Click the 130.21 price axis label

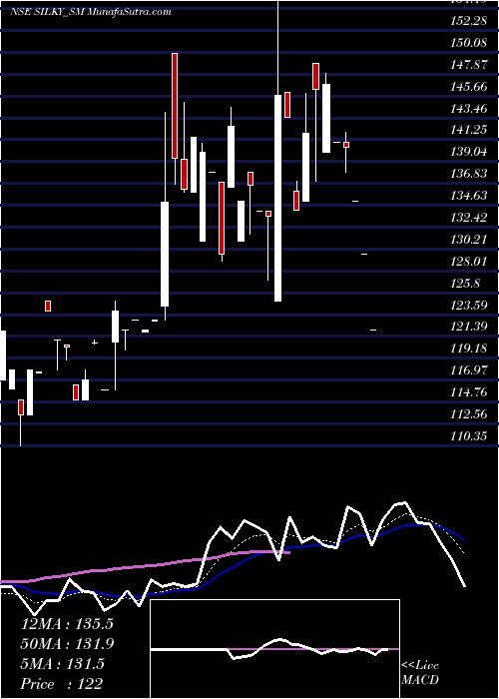click(470, 240)
